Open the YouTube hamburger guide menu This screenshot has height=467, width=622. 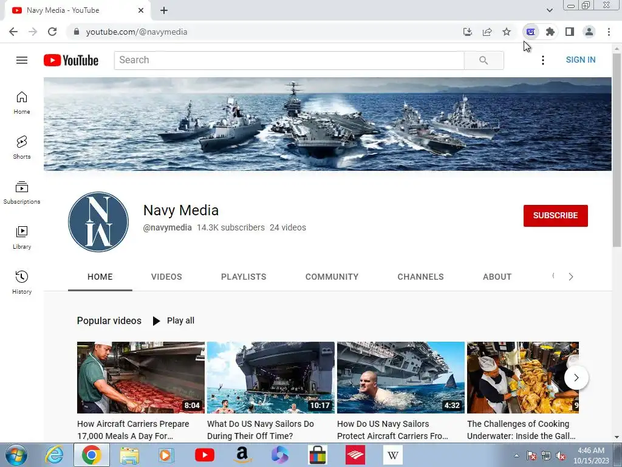22,60
